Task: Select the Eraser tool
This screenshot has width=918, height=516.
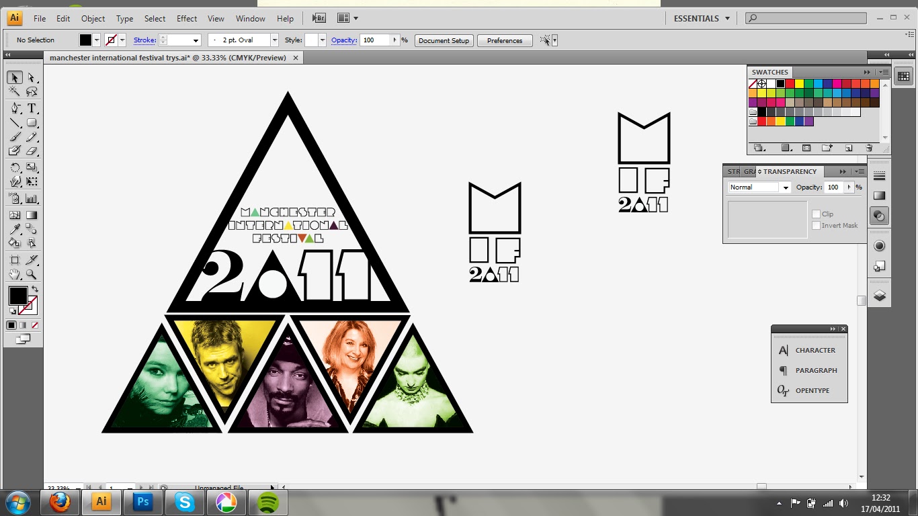Action: tap(31, 151)
